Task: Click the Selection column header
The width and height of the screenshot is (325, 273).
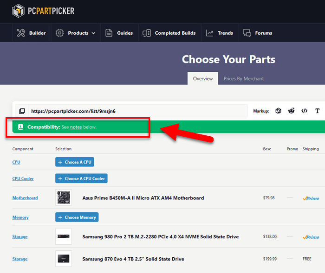Action: (x=63, y=149)
